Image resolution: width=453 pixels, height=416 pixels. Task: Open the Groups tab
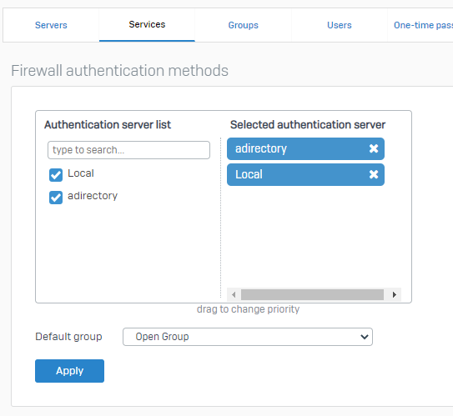244,25
